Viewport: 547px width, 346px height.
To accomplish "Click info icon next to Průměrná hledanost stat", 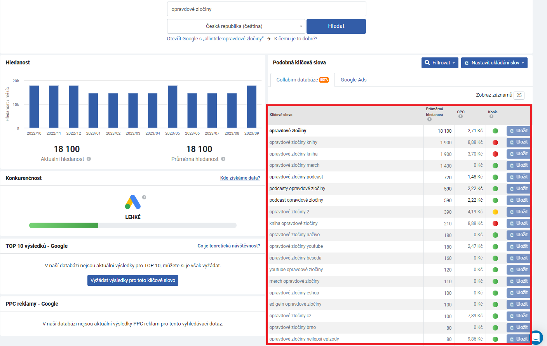I will (223, 159).
